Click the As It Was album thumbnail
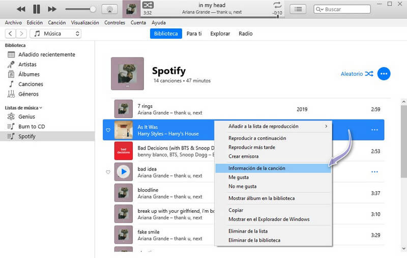Viewport: 407px width, 258px height. pyautogui.click(x=124, y=130)
